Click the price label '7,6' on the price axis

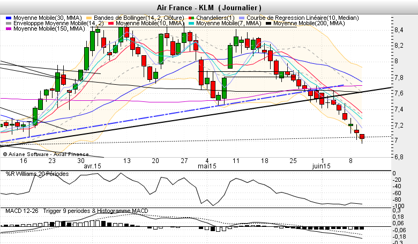point(399,93)
